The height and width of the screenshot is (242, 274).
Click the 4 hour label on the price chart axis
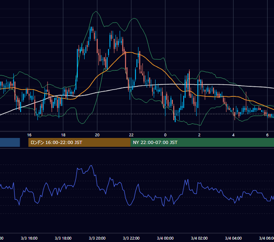tap(233, 135)
